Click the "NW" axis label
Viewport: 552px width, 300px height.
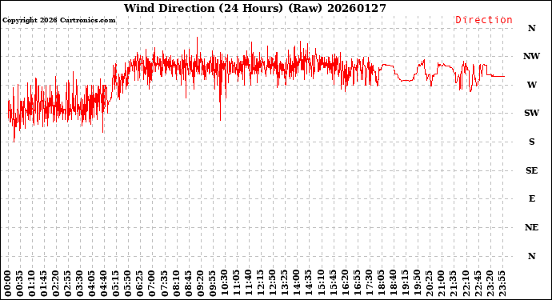coord(531,56)
